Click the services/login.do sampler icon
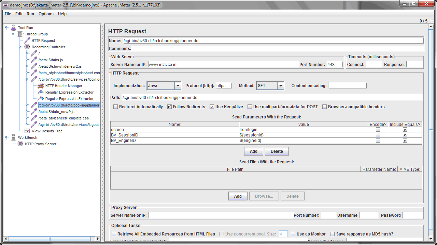Image resolution: width=437 pixels, height=245 pixels. pos(34,79)
